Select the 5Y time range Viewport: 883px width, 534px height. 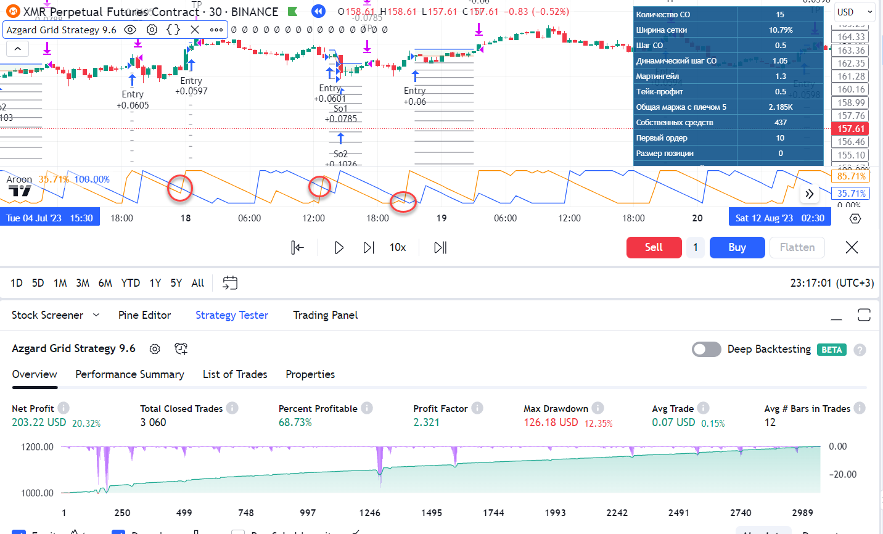pos(176,283)
